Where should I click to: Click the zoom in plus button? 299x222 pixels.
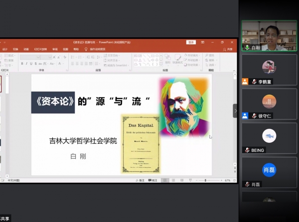221,180
